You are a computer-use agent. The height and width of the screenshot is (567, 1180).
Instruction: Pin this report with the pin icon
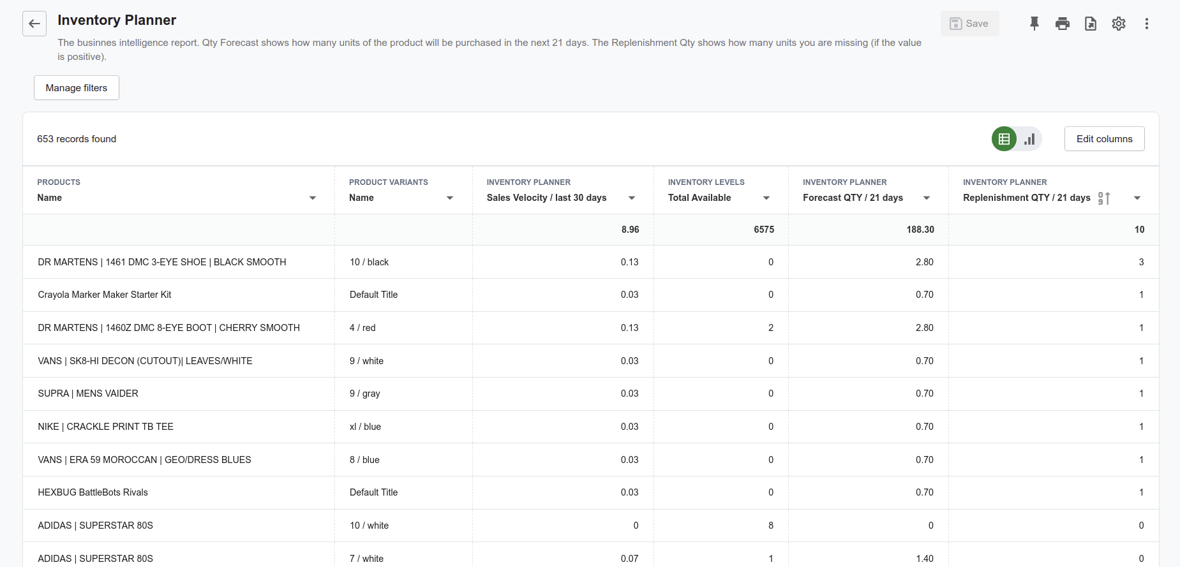point(1034,24)
